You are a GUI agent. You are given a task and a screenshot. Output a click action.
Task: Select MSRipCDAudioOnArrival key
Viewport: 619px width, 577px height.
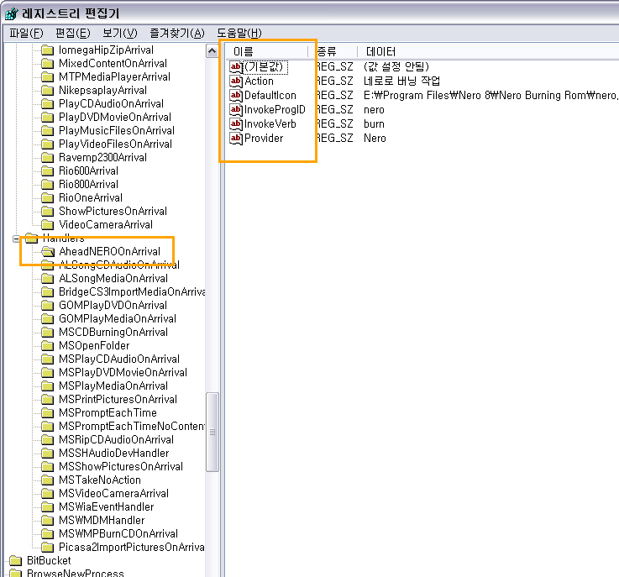pyautogui.click(x=116, y=439)
